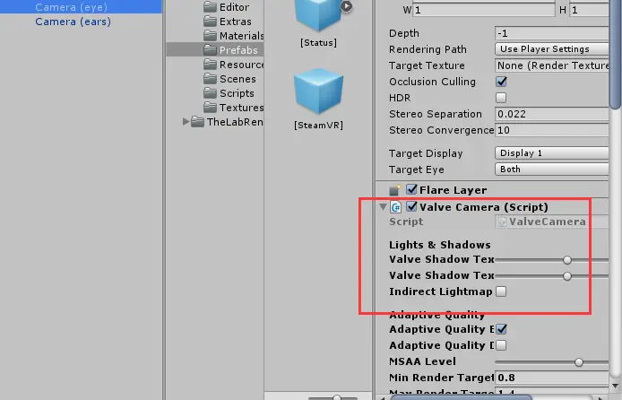Enable the Indirect Lightmap checkbox

coord(501,291)
